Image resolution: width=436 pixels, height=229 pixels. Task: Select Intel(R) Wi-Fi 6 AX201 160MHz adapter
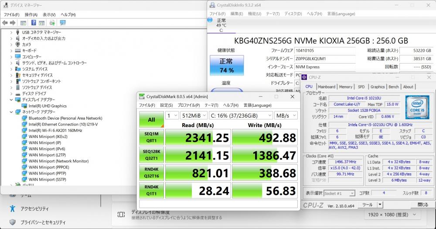click(55, 131)
